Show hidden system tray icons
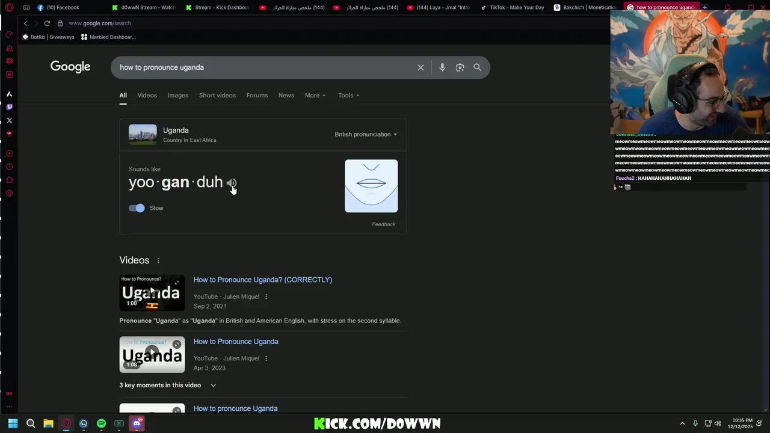Image resolution: width=770 pixels, height=433 pixels. [682, 423]
